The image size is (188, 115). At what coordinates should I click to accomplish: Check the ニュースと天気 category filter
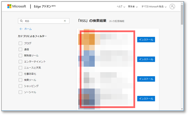click(x=20, y=68)
